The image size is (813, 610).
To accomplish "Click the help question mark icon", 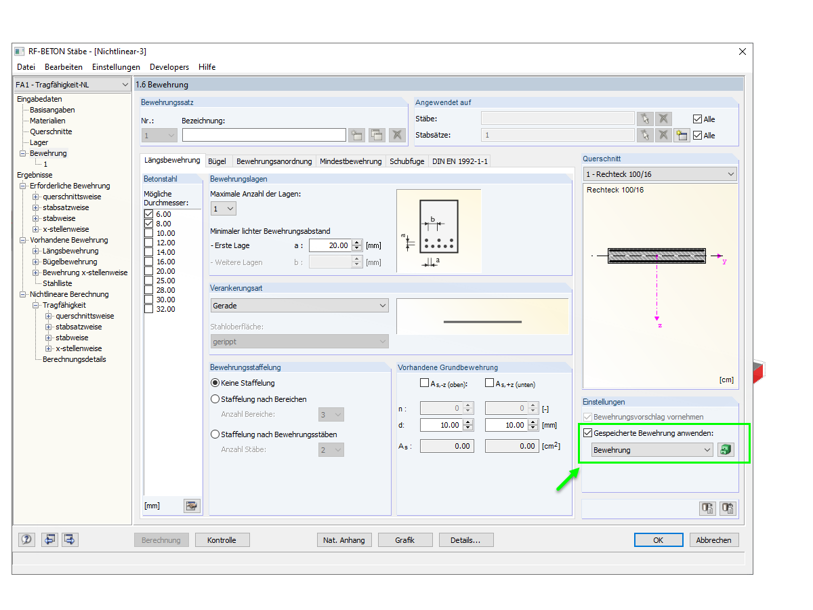I will coord(26,540).
